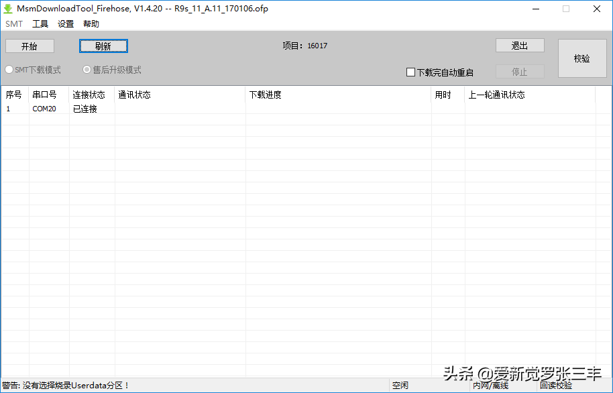613x393 pixels.
Task: Click the 回读校验 status bar entry
Action: [556, 386]
